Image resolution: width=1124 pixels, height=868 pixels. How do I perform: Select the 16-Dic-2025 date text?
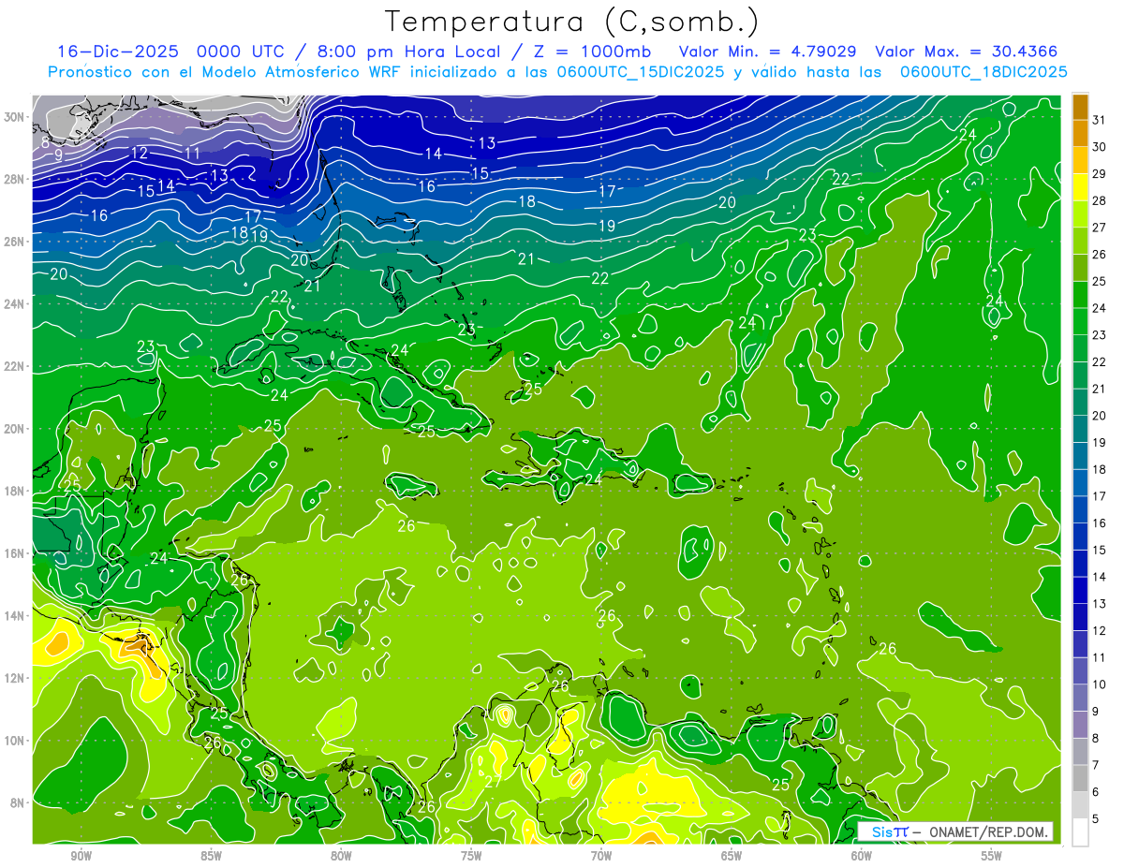pyautogui.click(x=118, y=51)
